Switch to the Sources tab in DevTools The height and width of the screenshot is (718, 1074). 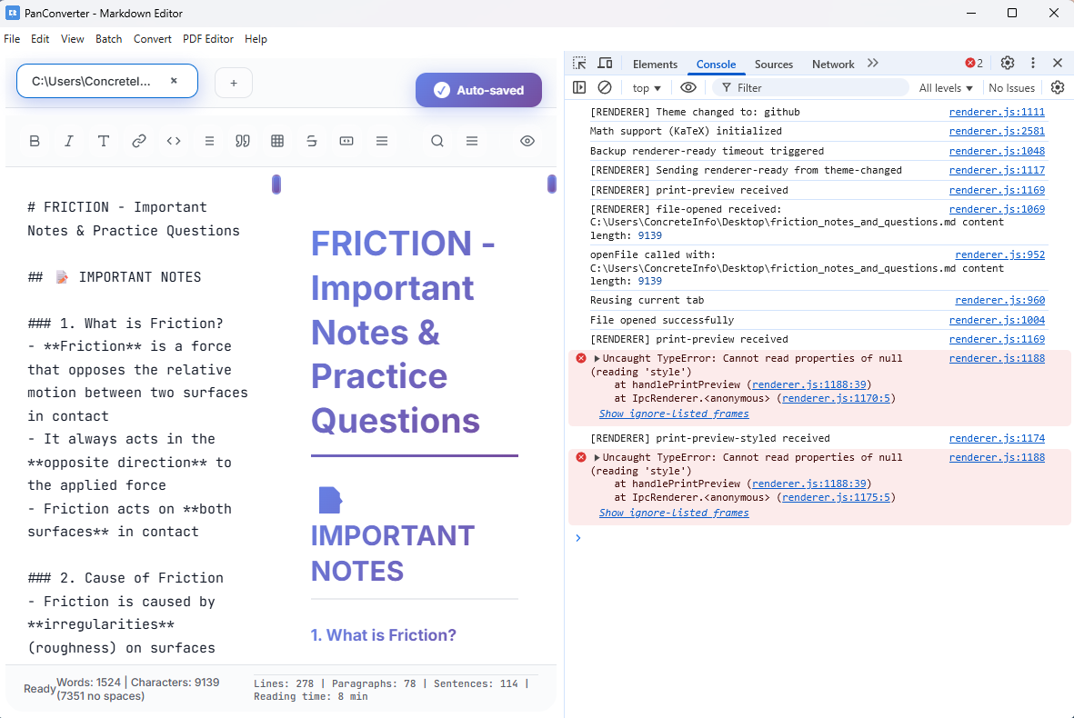click(x=773, y=64)
